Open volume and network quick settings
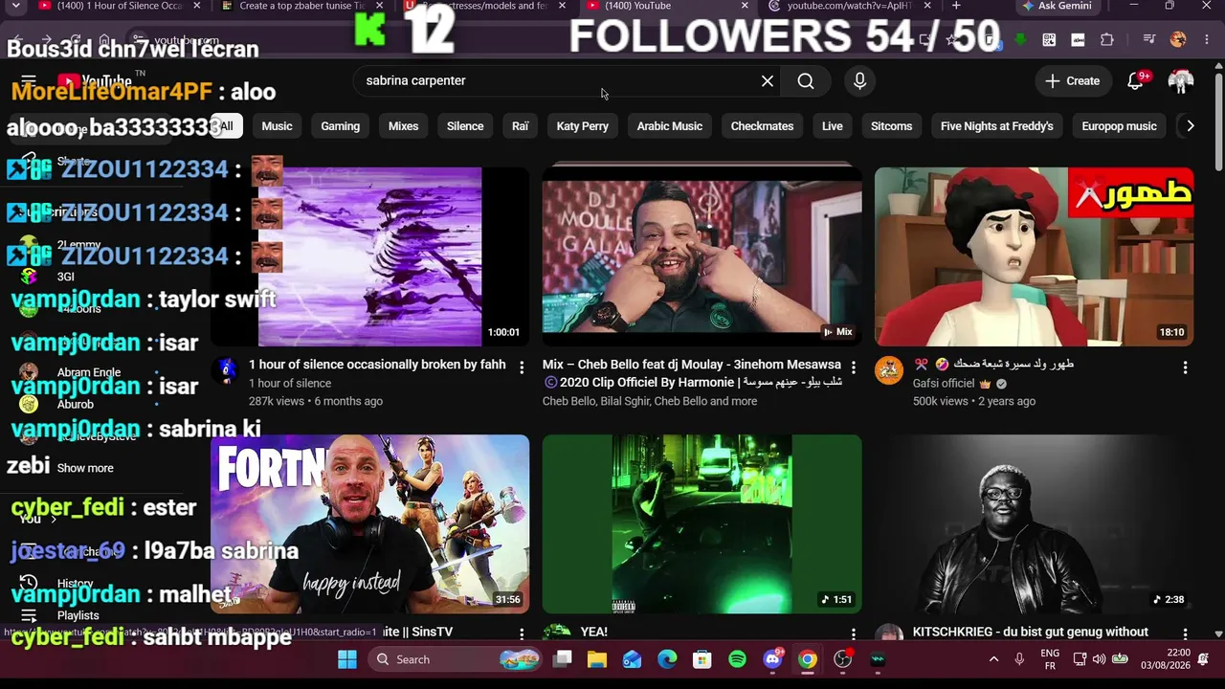 coord(1099,659)
